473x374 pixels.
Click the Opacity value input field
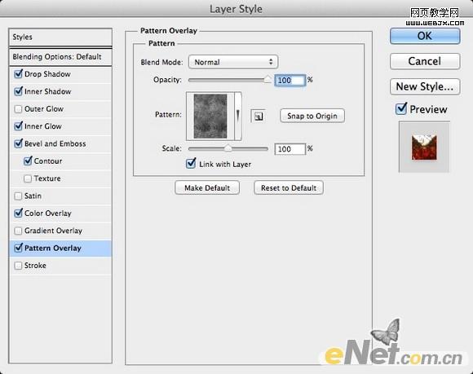tap(290, 80)
